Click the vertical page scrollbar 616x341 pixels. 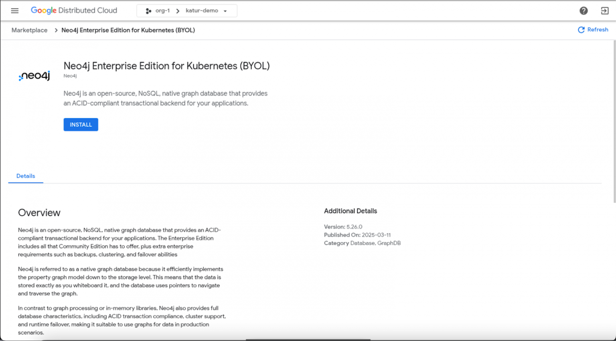tap(614, 120)
